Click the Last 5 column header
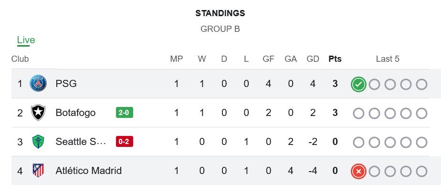441x193 pixels. click(x=388, y=59)
